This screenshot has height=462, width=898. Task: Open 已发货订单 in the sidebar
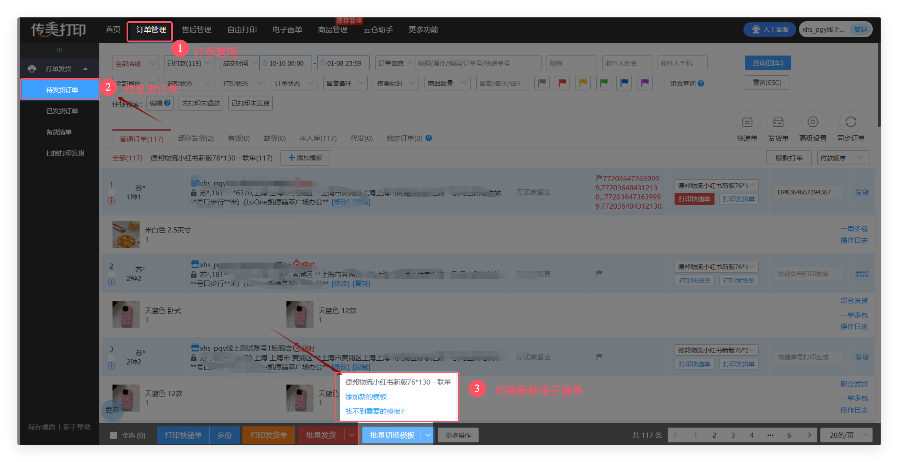[62, 111]
